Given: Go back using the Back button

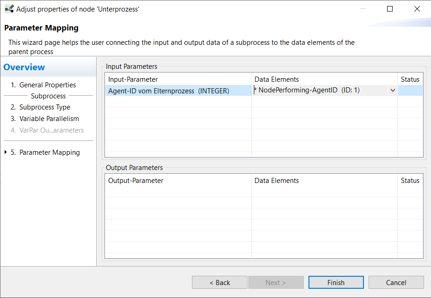Looking at the screenshot, I should (220, 282).
